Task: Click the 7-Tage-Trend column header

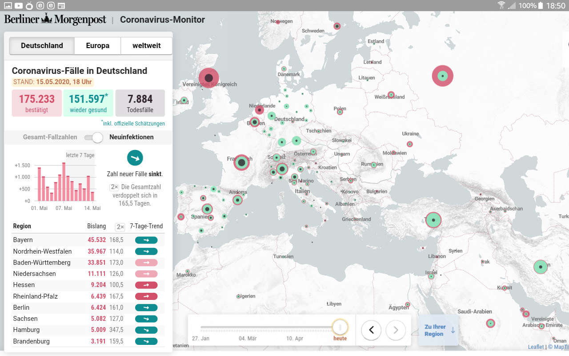Action: tap(146, 227)
